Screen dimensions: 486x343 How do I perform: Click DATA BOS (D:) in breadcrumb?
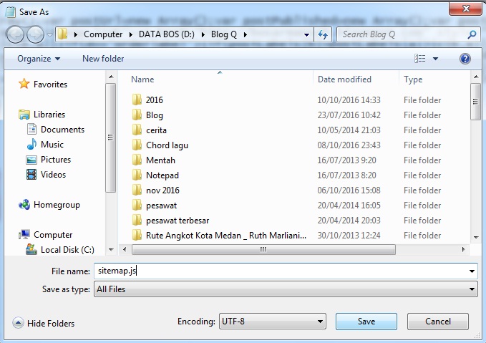point(167,34)
